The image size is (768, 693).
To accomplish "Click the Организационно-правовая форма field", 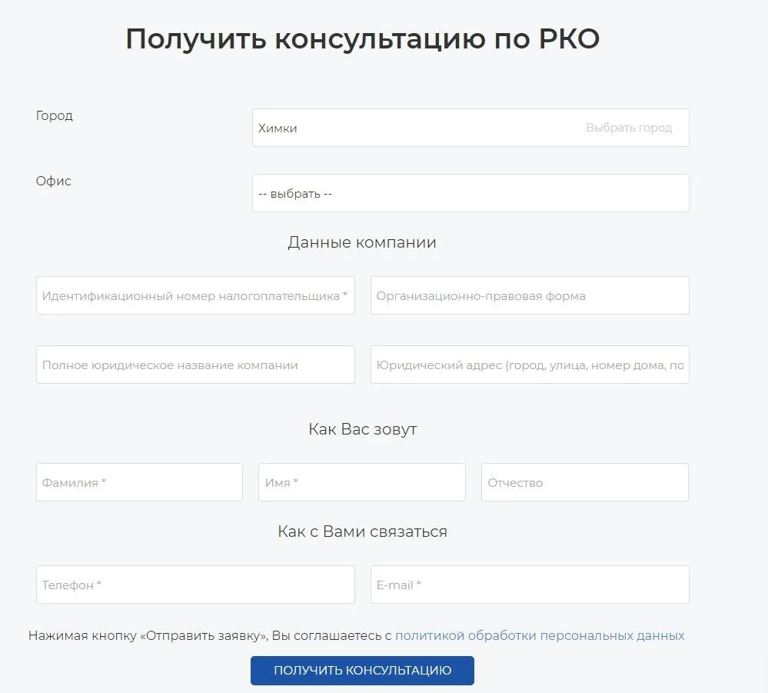I will (x=529, y=295).
